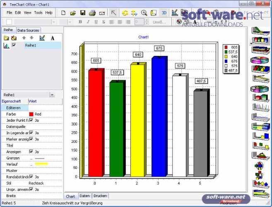Toggle bold formatting

point(80,22)
